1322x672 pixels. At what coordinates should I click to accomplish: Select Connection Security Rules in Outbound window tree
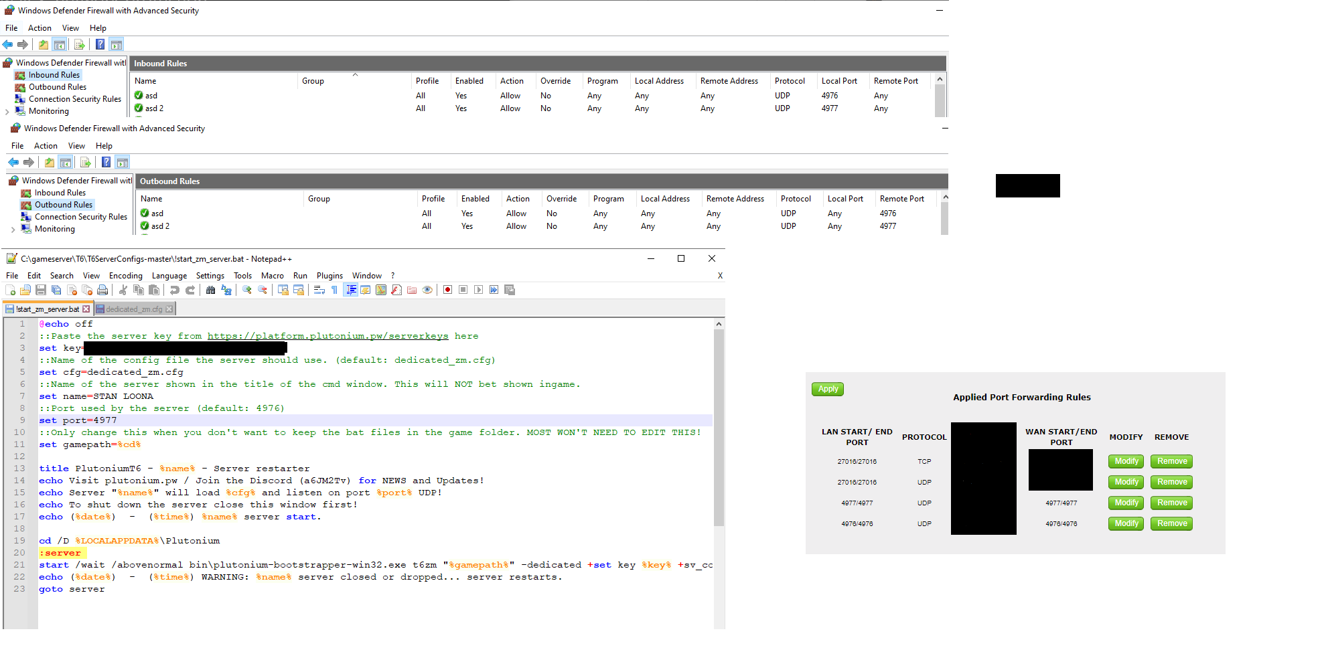(x=80, y=217)
